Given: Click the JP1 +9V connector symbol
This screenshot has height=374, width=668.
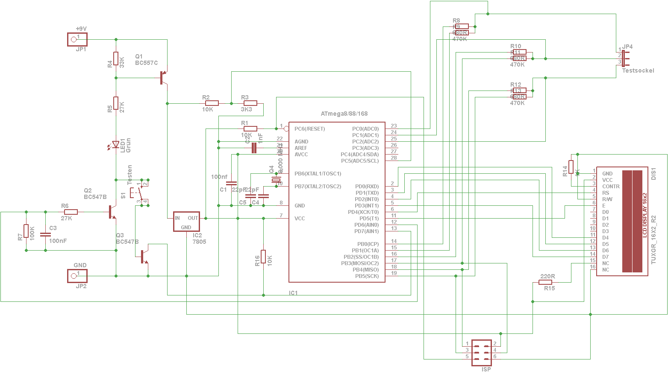Looking at the screenshot, I should [x=77, y=39].
